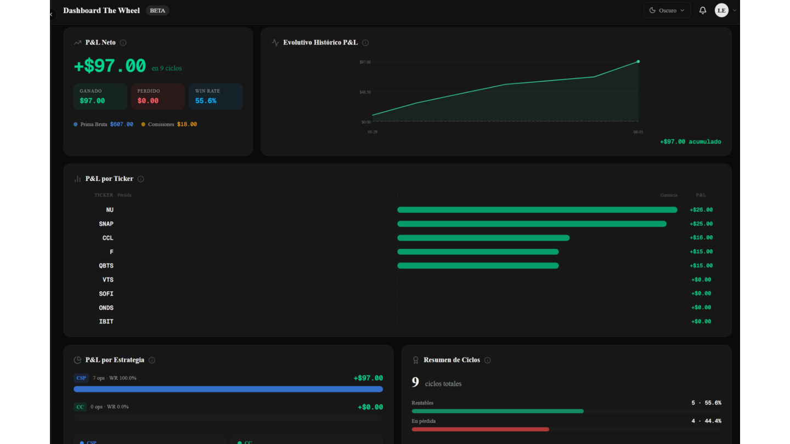Click the '9 ciclos totales' heading

437,383
